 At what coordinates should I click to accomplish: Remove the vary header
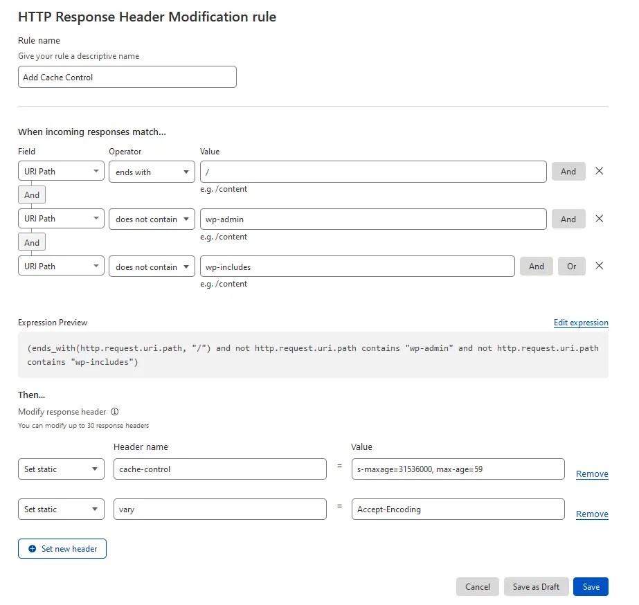[592, 514]
